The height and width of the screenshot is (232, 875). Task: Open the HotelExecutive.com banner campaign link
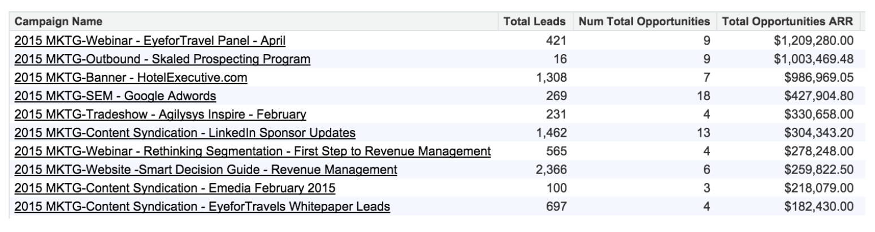[131, 78]
